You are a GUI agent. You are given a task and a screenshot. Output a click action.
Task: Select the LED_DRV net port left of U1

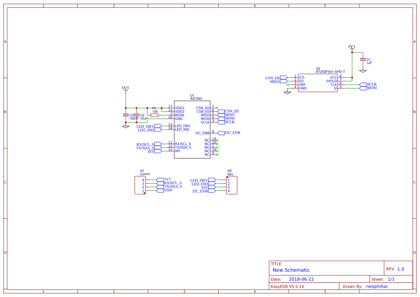click(158, 126)
